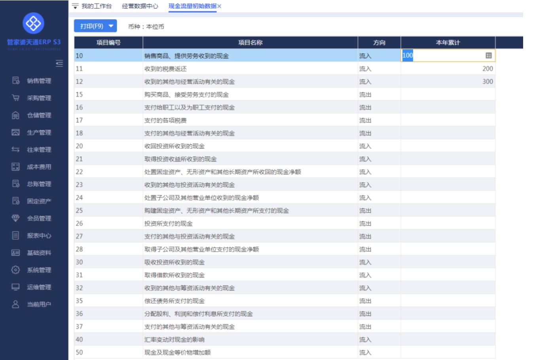The width and height of the screenshot is (535, 360).
Task: Select the 本年累计 cell showing 300
Action: tap(448, 81)
